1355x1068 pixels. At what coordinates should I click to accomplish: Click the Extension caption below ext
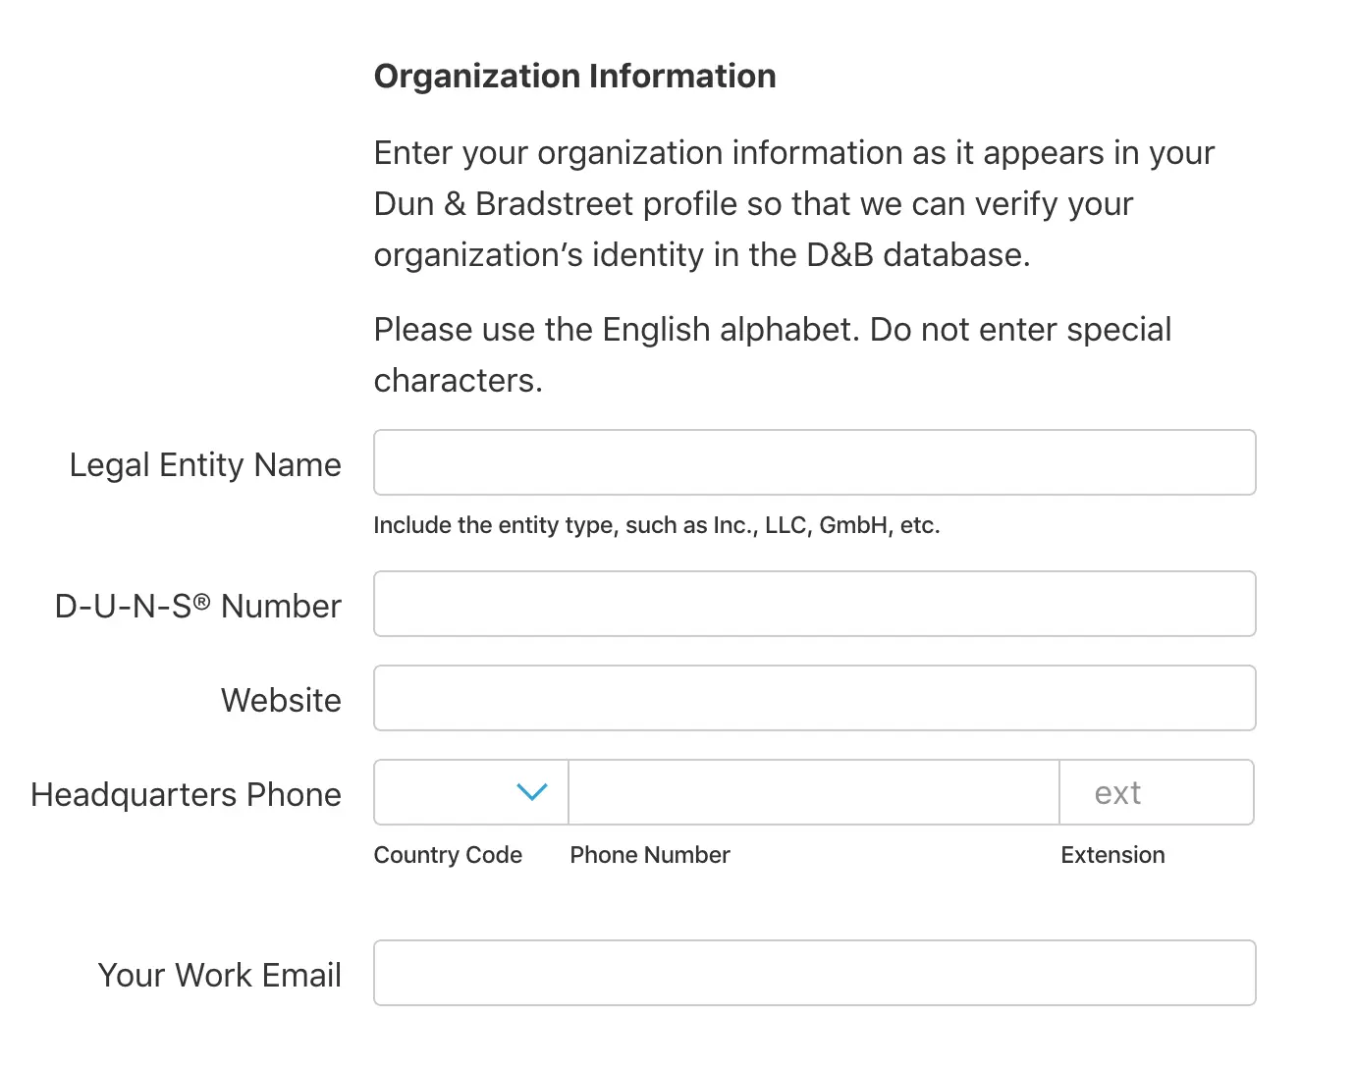pos(1112,855)
